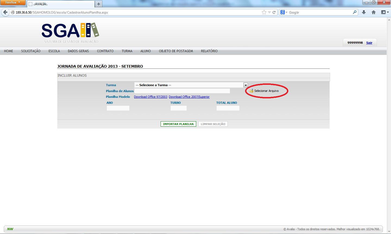
Task: Click the SGA logo
Action: (x=70, y=33)
